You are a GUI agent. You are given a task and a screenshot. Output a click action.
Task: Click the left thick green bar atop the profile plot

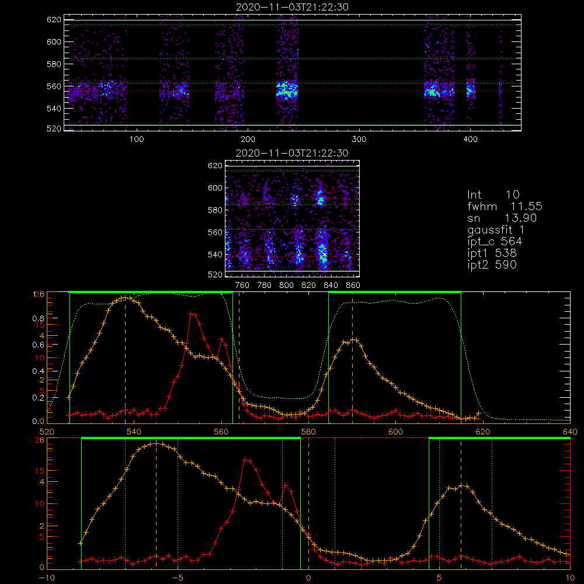coord(151,292)
